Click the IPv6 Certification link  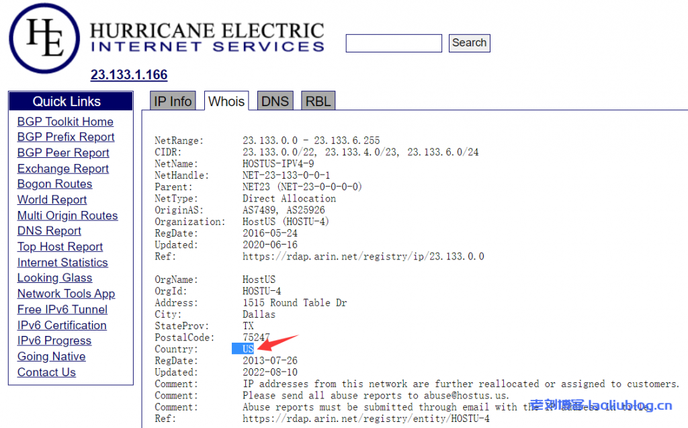pos(62,325)
